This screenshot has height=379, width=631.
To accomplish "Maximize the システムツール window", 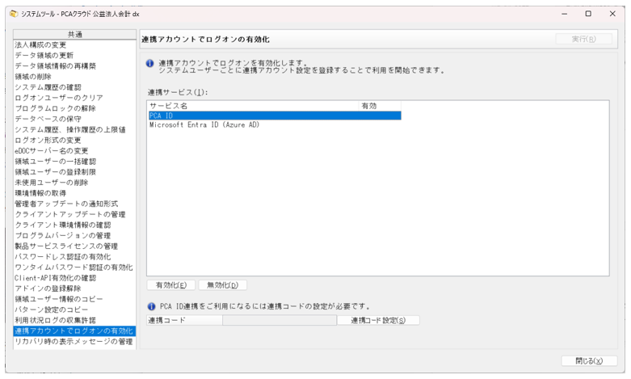I will tap(587, 14).
